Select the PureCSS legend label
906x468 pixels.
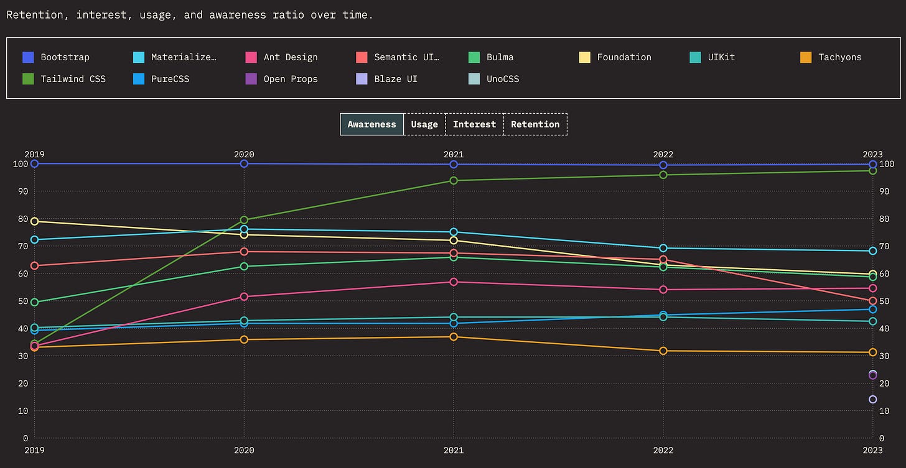(x=170, y=79)
